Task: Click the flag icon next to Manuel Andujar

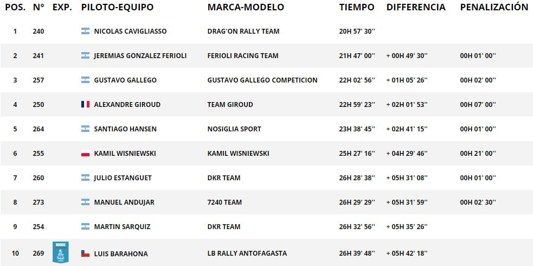Action: tap(85, 202)
